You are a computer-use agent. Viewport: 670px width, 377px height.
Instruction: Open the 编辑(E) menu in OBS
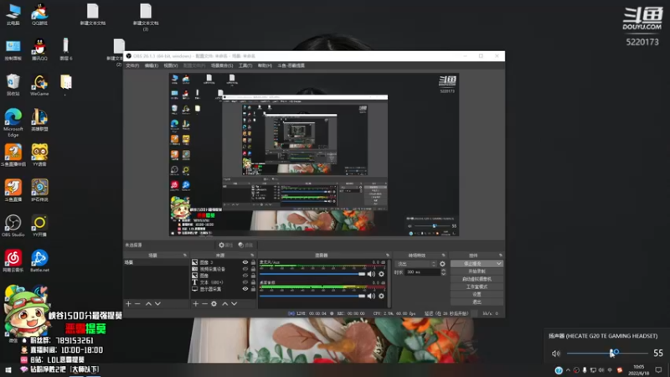click(152, 65)
